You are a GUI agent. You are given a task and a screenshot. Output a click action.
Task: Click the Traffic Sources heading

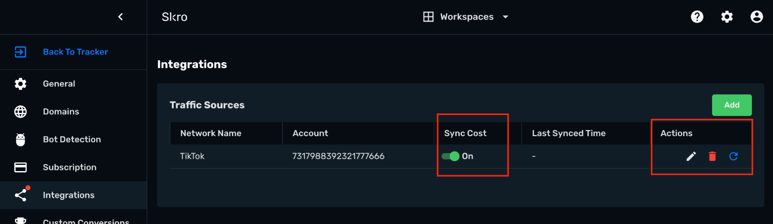(207, 105)
